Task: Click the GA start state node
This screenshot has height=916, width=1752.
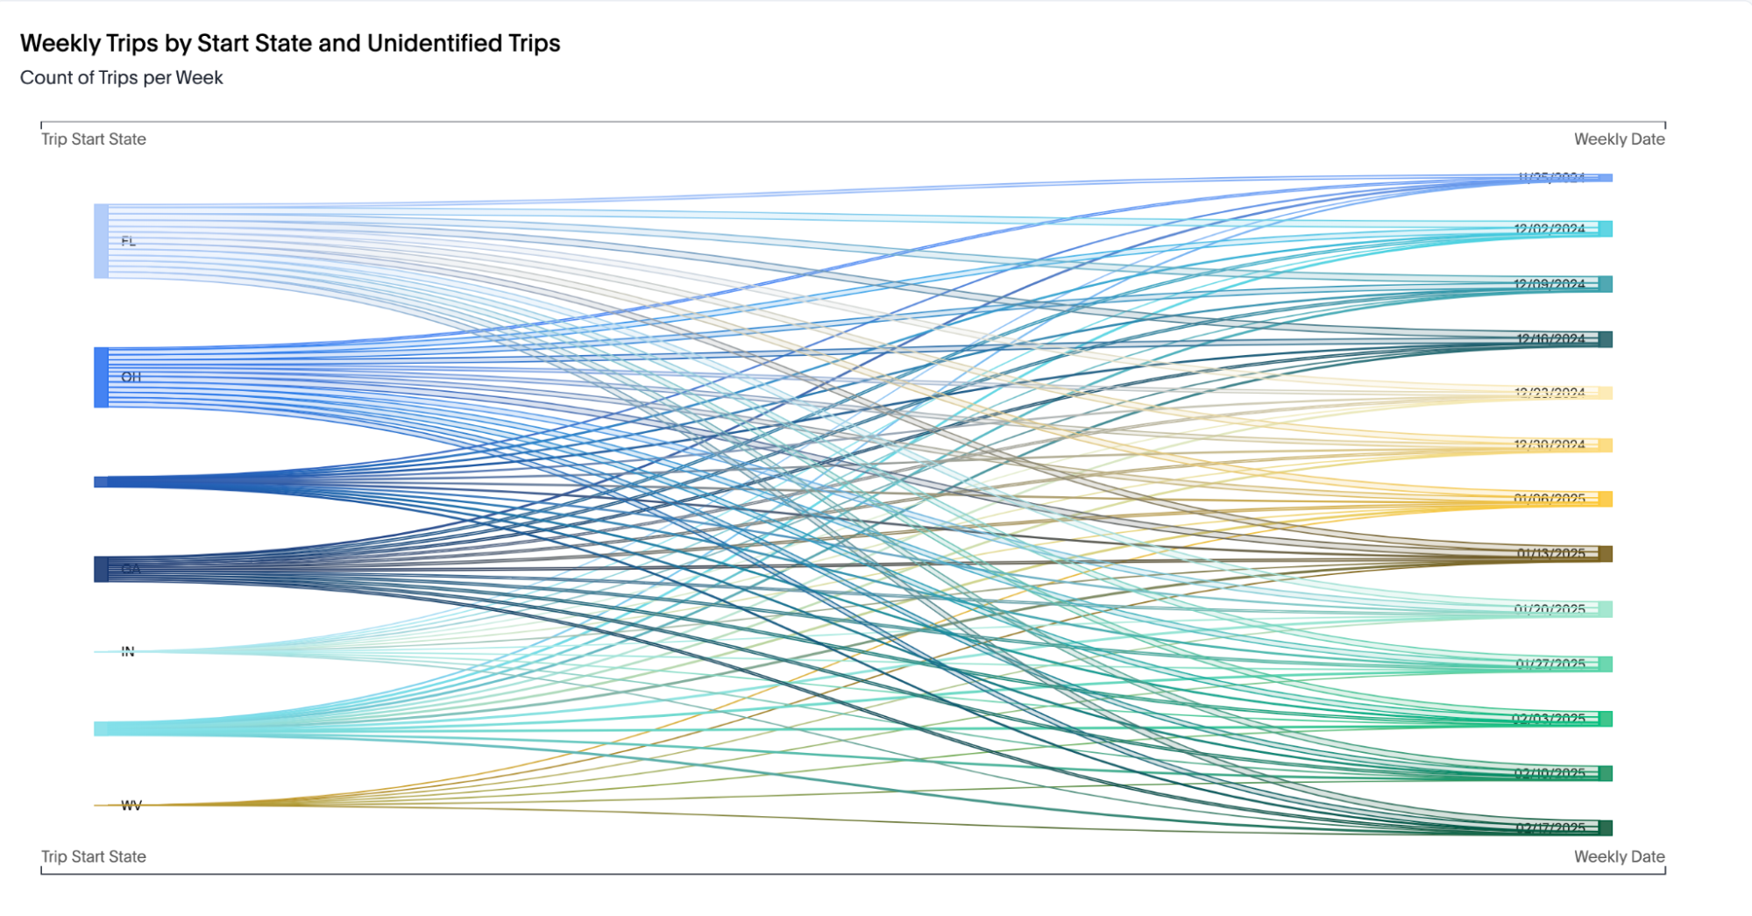Action: 102,569
